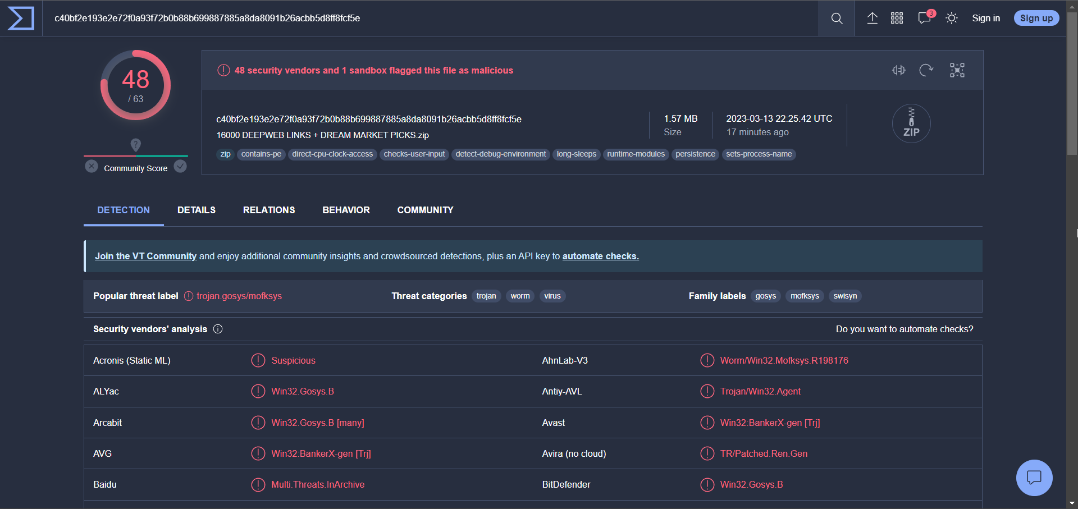Image resolution: width=1078 pixels, height=509 pixels.
Task: Click the BitDefender detection alert icon
Action: (707, 484)
